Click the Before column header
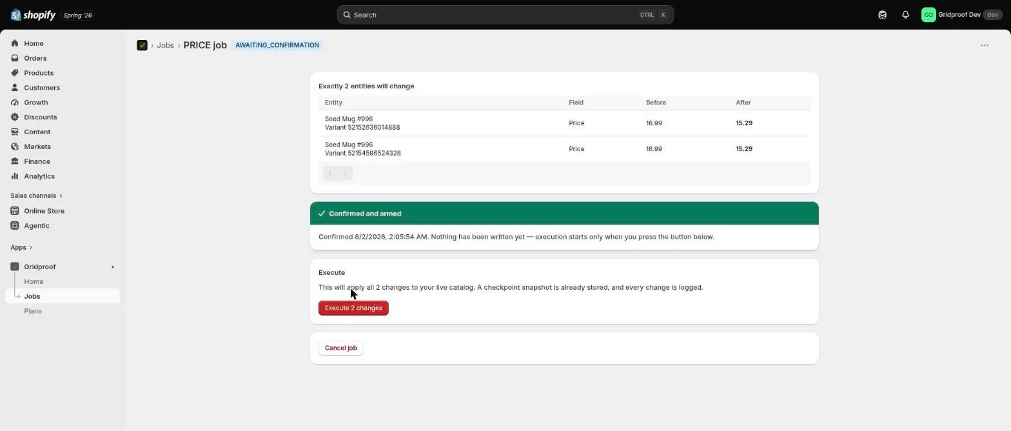The image size is (1011, 431). 656,103
